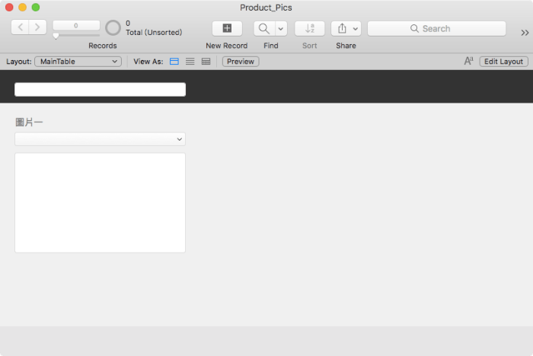Click the Sort records icon
Screen dimensions: 533x356
[x=309, y=28]
